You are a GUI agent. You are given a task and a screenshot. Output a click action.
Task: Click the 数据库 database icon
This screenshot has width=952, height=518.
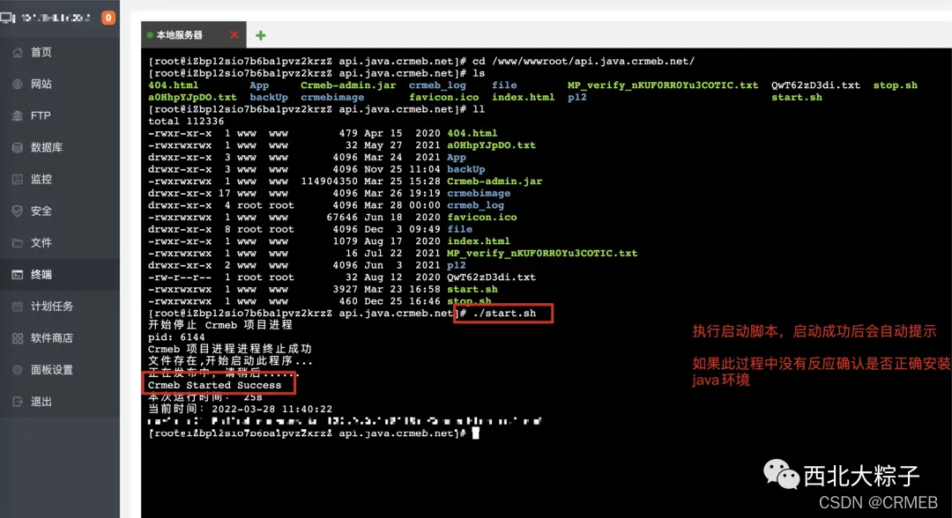coord(18,147)
